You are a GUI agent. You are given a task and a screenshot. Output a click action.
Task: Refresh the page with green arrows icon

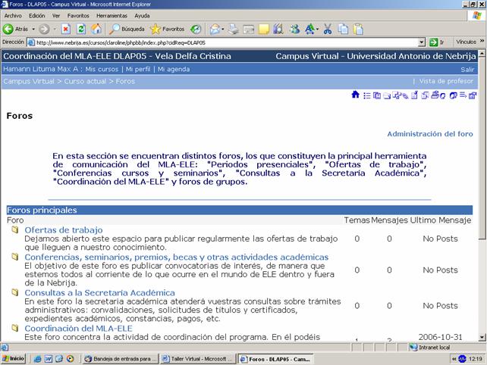pos(81,29)
